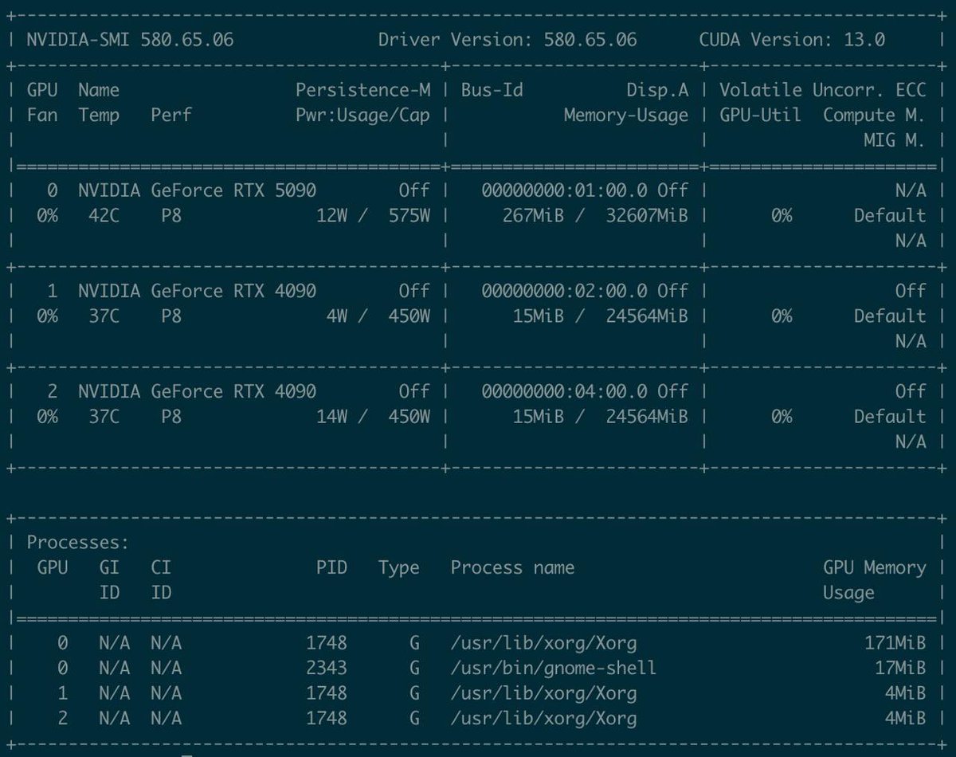Click the "Volatile Uncorr. ECC" header
The height and width of the screenshot is (757, 956).
[823, 90]
